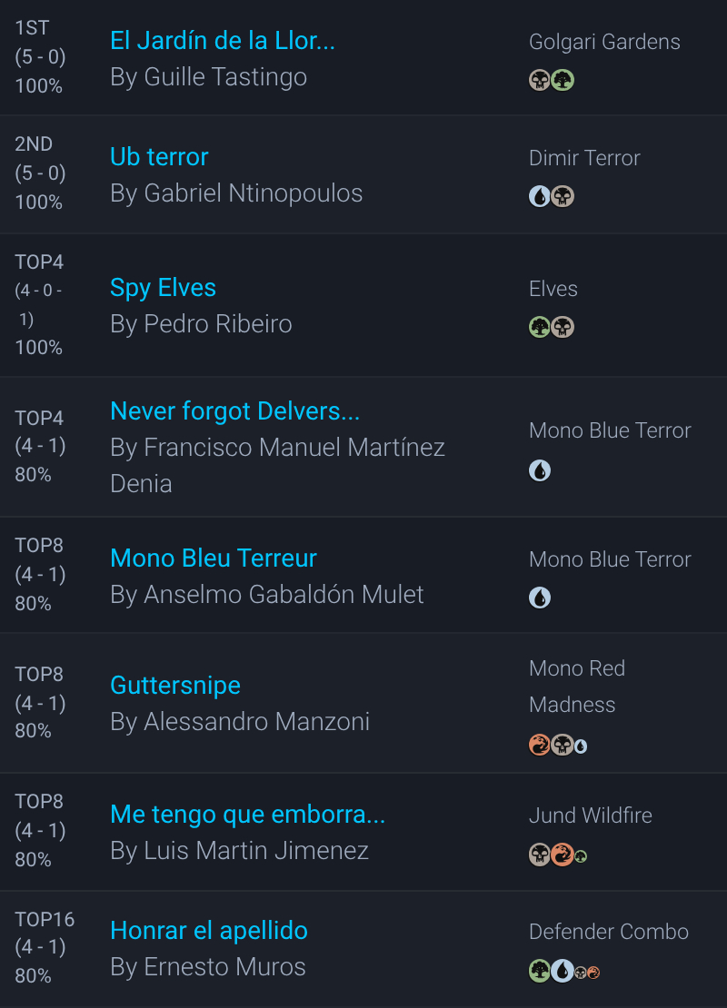Click the green mana icon beside Golgari Gardens
727x1008 pixels.
[563, 80]
